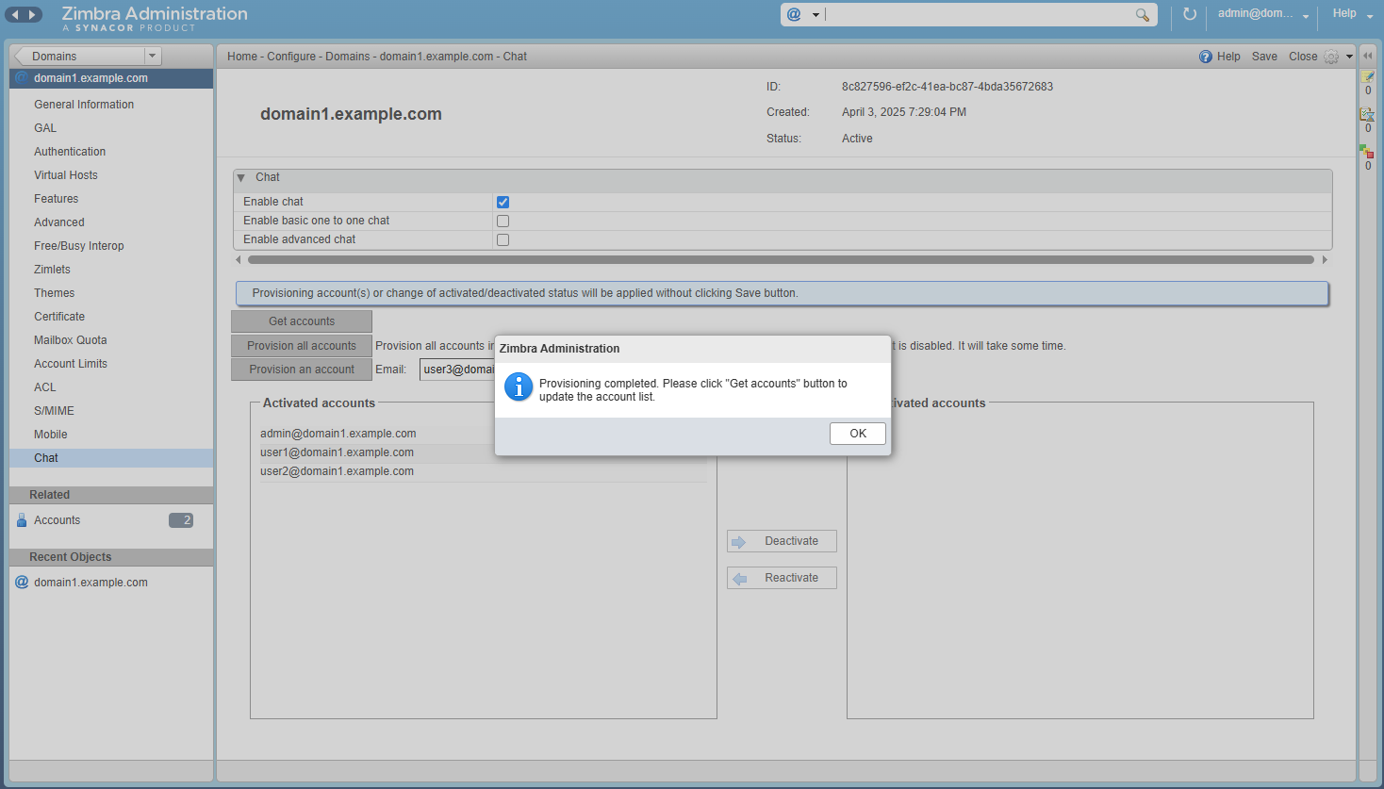Select user2@domain1.example.com in Activated accounts
The height and width of the screenshot is (789, 1384).
483,471
